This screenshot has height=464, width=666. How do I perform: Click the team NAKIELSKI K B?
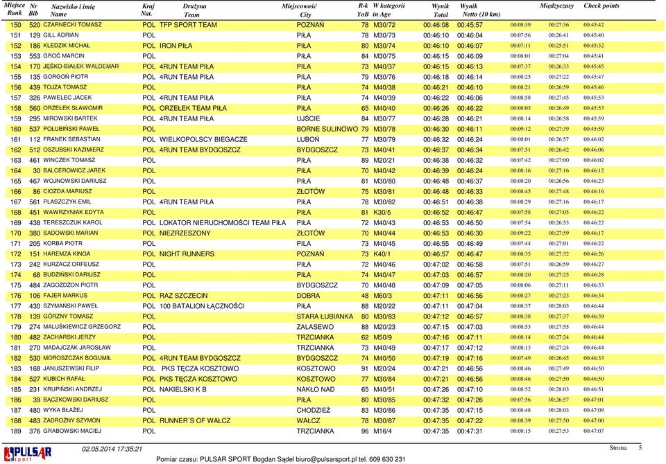tap(183, 389)
